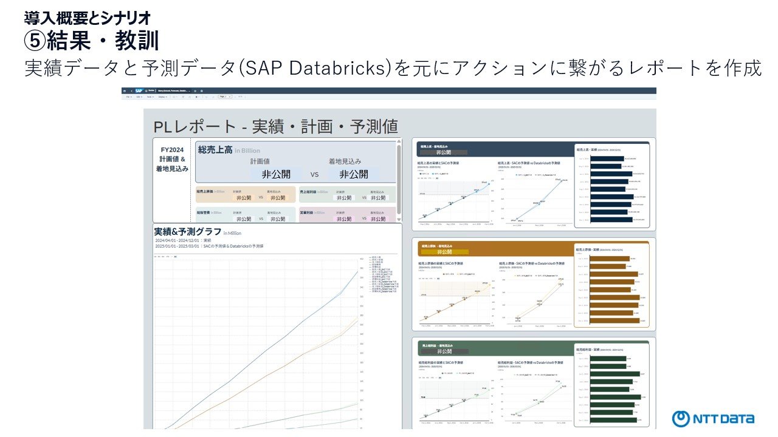Expand the Display dropdown menu
This screenshot has height=437, width=778.
pos(163,97)
